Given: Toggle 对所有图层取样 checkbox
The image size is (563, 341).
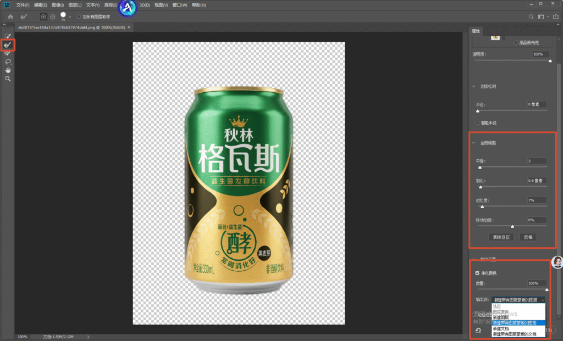Looking at the screenshot, I should (x=79, y=16).
